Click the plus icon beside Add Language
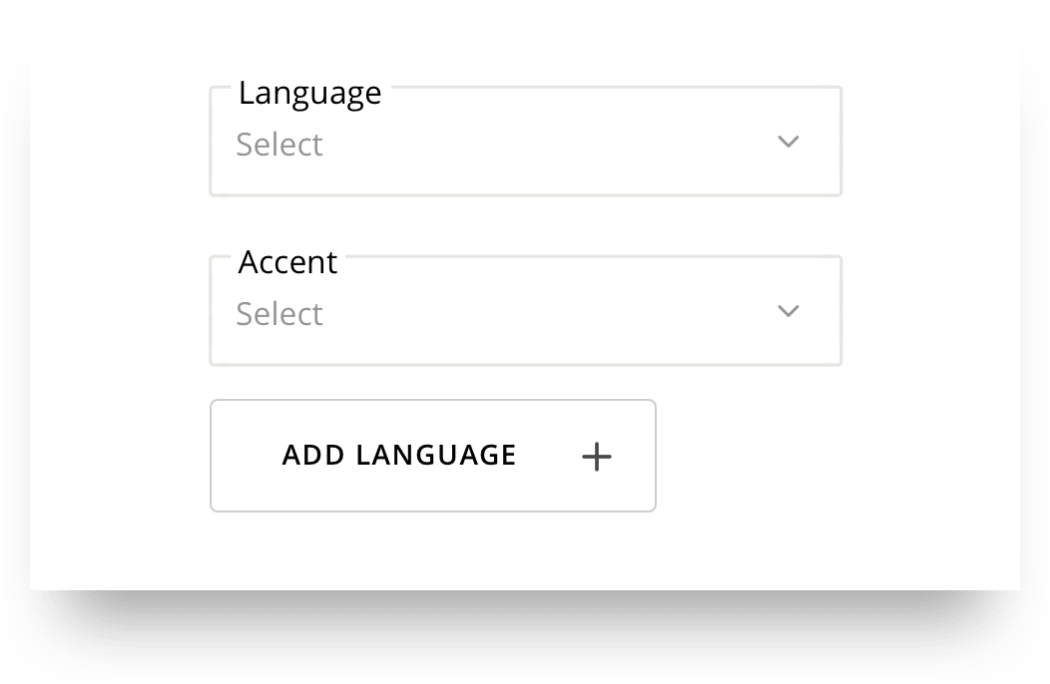 597,457
